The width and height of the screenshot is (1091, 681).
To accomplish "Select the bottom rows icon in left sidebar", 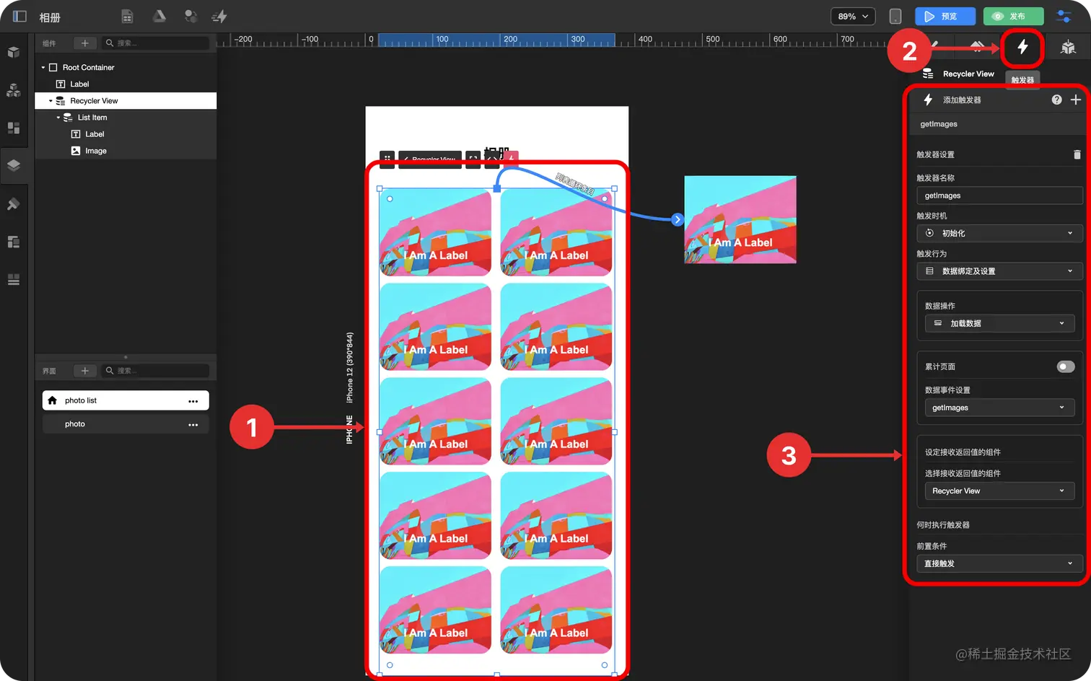I will 13,279.
